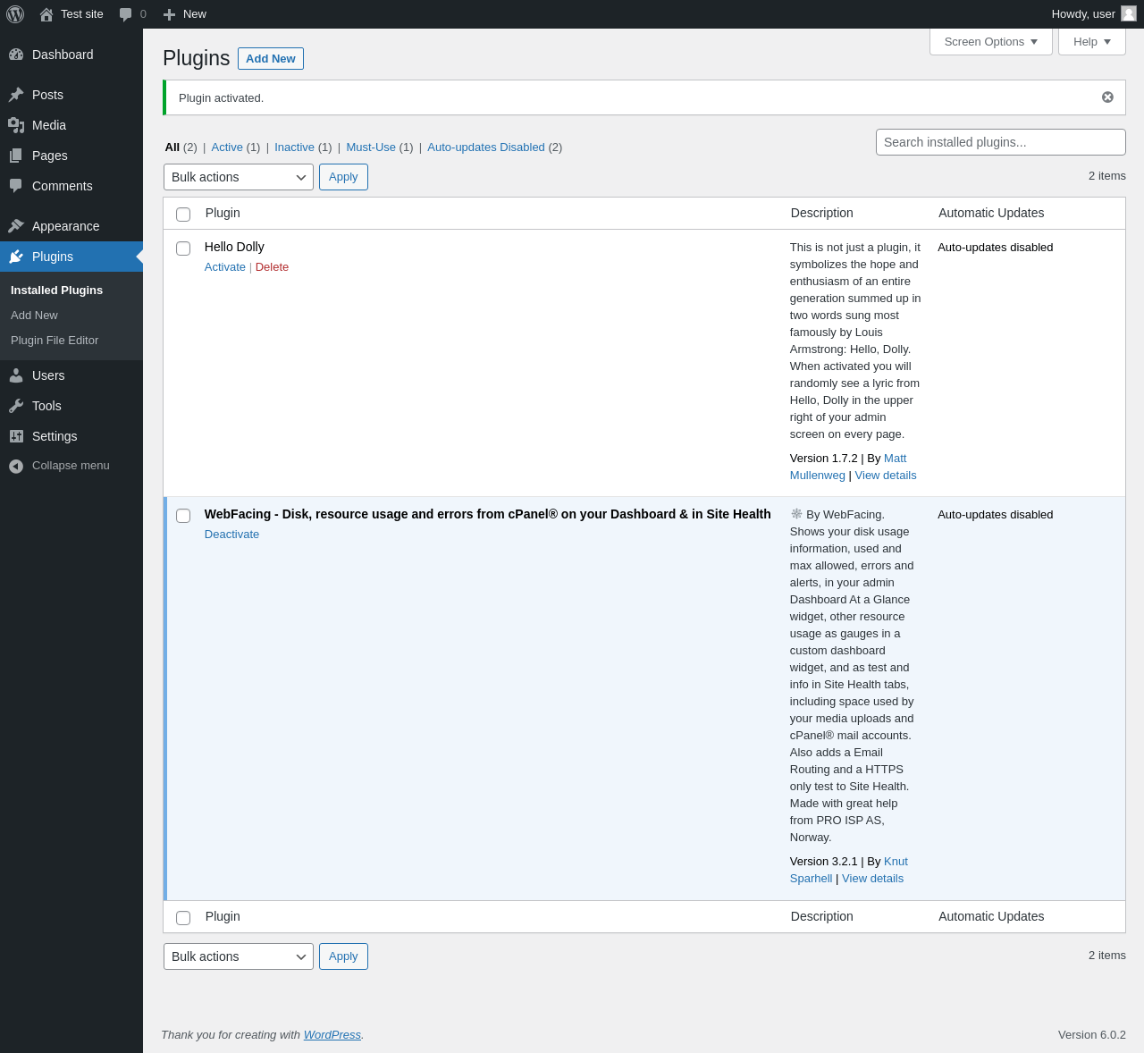Open View details for WebFacing plugin
1144x1053 pixels.
point(872,879)
